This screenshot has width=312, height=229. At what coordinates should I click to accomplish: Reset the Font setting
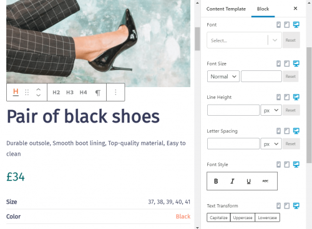(291, 40)
